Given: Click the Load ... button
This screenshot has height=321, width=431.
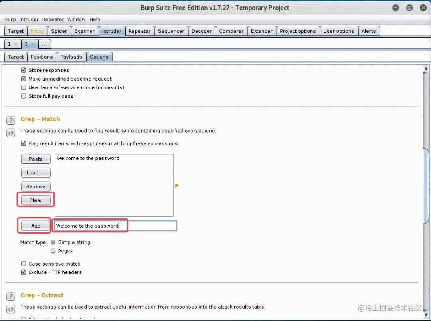Looking at the screenshot, I should tap(36, 173).
